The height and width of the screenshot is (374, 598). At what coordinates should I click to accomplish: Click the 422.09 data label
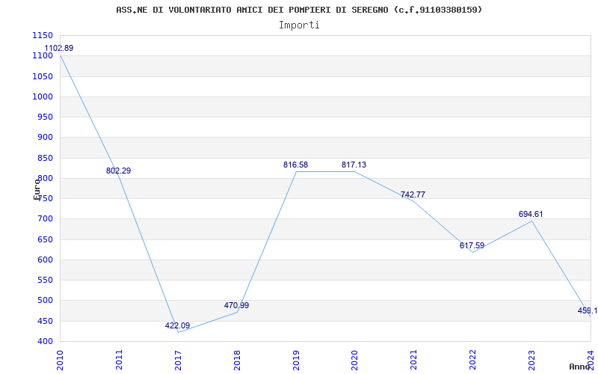click(177, 326)
